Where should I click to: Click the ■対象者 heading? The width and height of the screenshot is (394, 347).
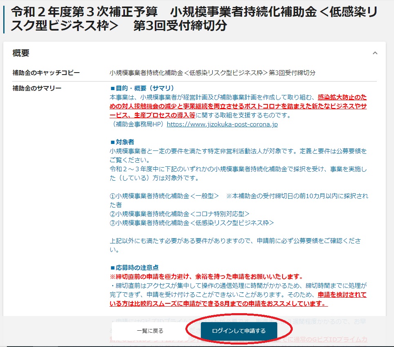point(122,142)
